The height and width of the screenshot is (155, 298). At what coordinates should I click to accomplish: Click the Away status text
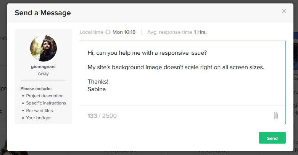click(x=43, y=73)
